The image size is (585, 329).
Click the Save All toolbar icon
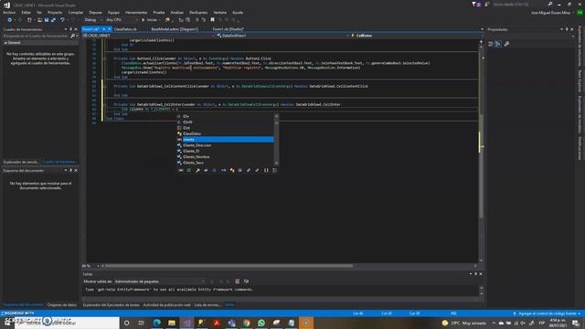pyautogui.click(x=53, y=20)
